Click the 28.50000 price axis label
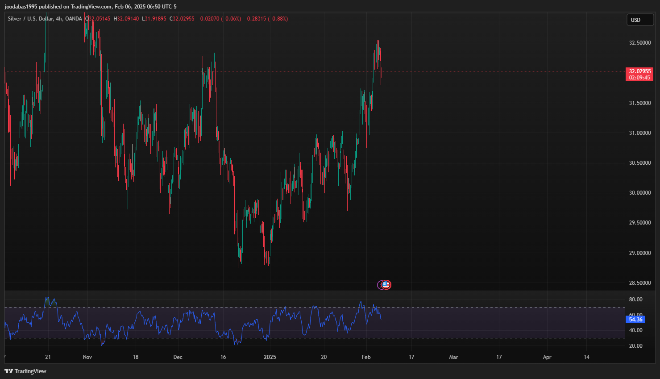660x379 pixels. coord(640,283)
